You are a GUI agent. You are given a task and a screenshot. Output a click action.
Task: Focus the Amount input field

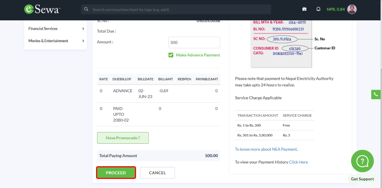pyautogui.click(x=194, y=42)
